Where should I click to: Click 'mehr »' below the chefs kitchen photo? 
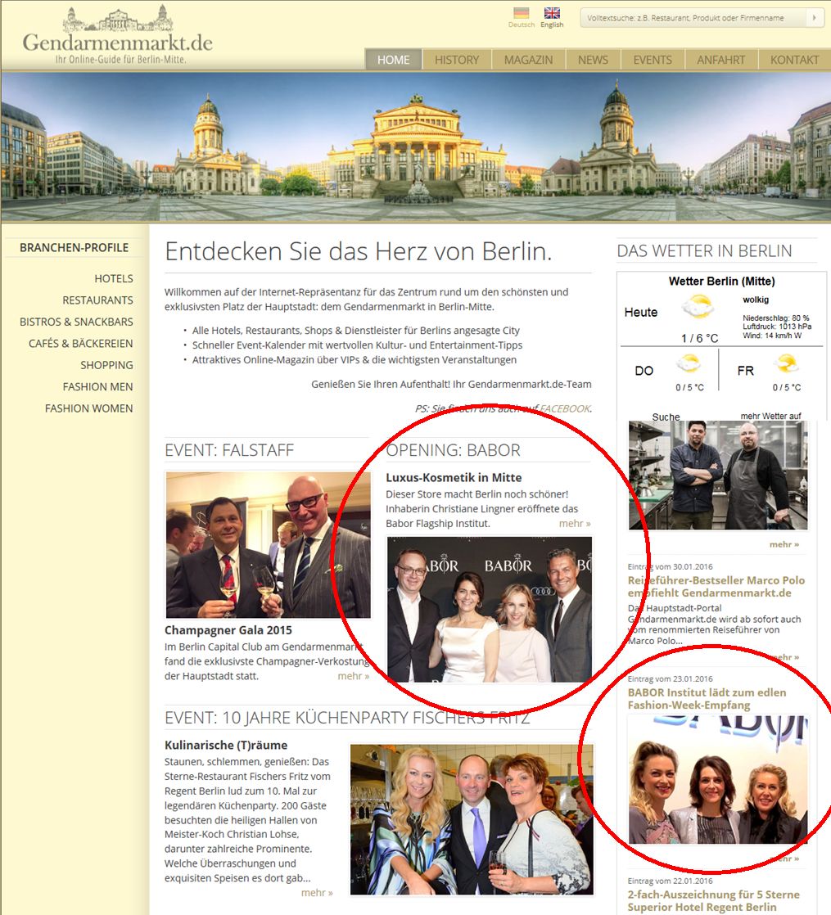pos(784,544)
